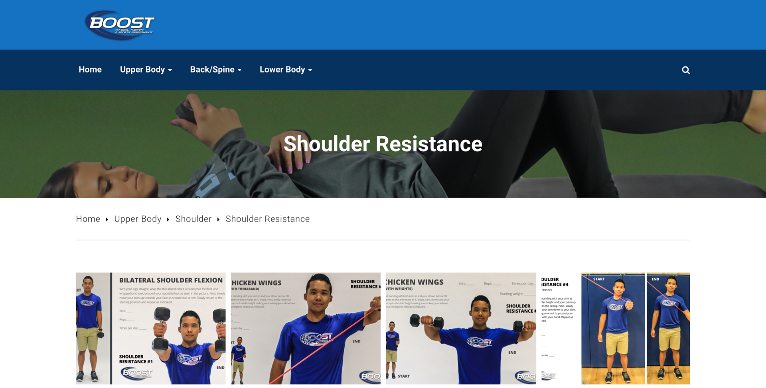Open the search magnifier icon
This screenshot has width=766, height=388.
[x=686, y=70]
